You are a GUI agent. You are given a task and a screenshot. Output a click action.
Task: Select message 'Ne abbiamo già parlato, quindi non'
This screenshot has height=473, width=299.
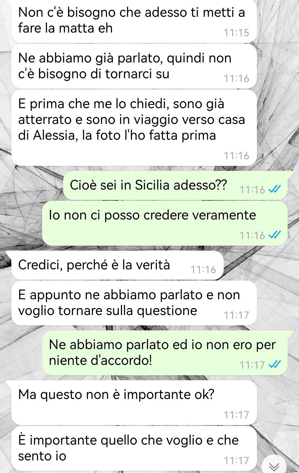134,66
